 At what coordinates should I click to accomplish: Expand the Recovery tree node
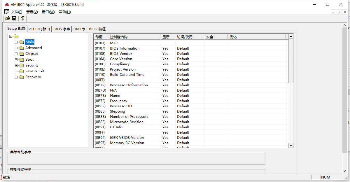tap(16, 77)
